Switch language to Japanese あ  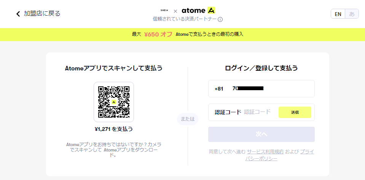(x=352, y=14)
